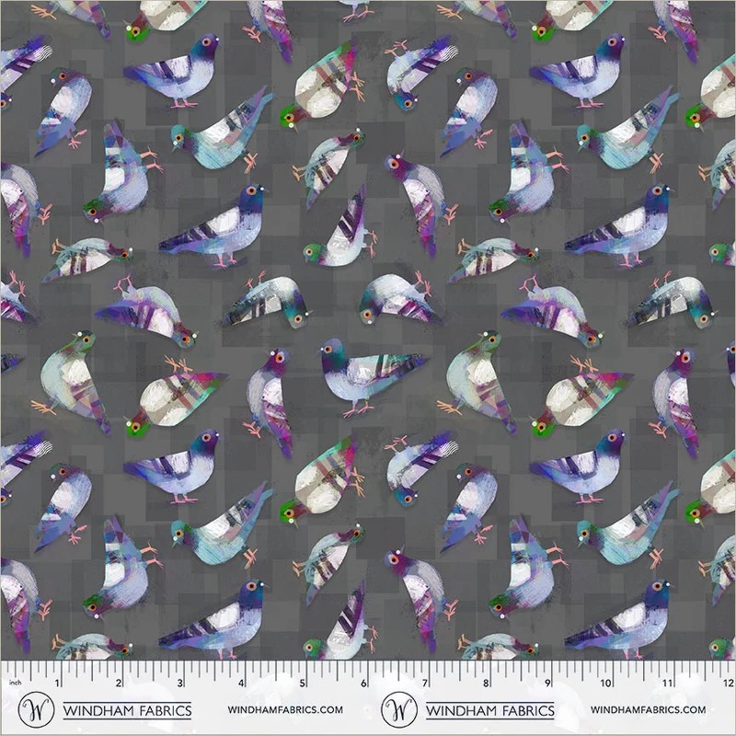Click ruler number 5

[303, 683]
